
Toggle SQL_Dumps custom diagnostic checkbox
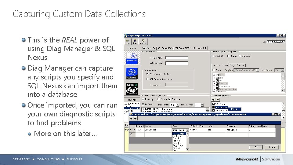pyautogui.click(x=213, y=104)
